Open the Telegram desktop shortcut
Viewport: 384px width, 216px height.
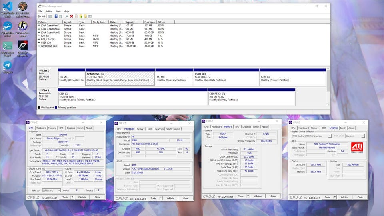click(8, 67)
